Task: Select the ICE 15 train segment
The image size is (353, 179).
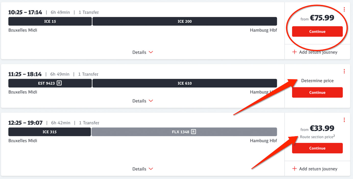Action: click(x=50, y=21)
